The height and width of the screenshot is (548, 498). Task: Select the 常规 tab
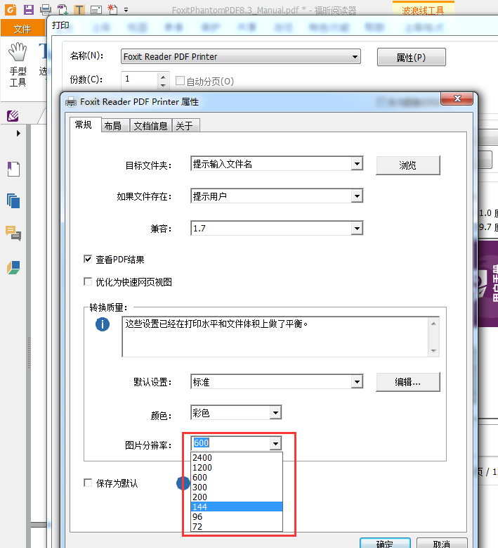84,125
